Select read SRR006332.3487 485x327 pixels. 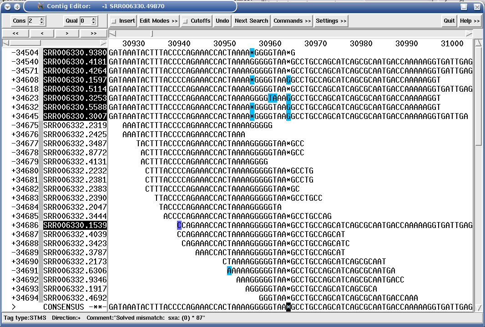pyautogui.click(x=75, y=144)
